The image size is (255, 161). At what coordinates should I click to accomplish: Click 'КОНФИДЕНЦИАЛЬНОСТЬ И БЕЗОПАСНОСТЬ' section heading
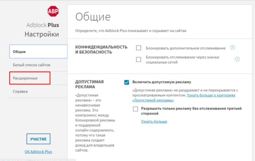[101, 50]
